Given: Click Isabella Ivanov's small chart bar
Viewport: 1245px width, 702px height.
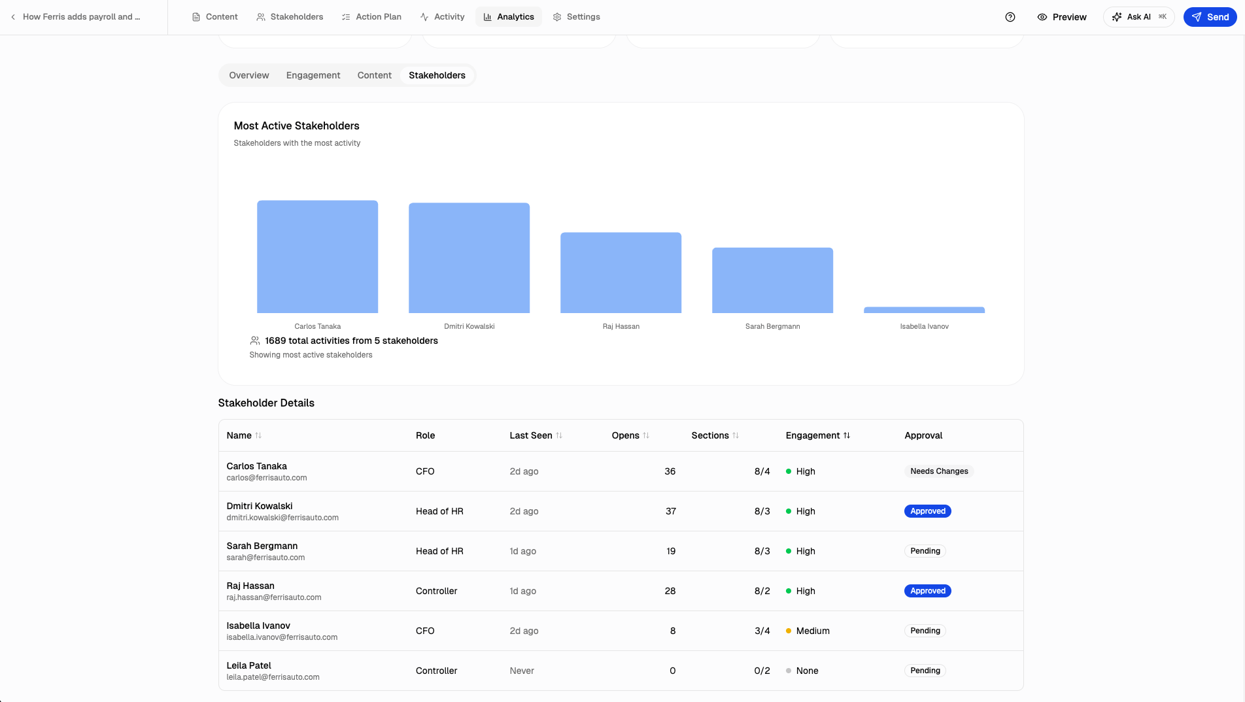Looking at the screenshot, I should point(924,310).
